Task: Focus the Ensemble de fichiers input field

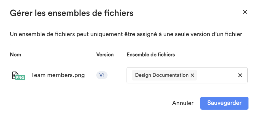Action: click(x=187, y=75)
